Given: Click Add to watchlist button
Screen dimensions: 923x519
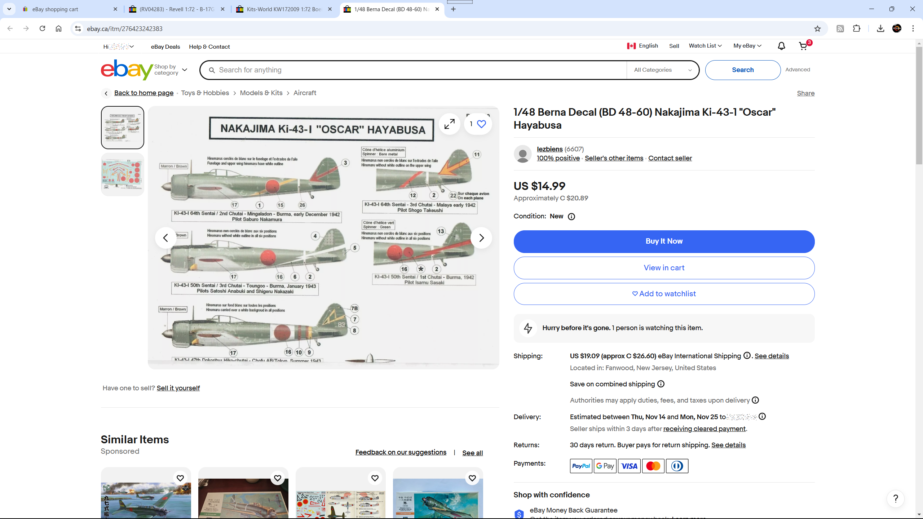Looking at the screenshot, I should [x=664, y=294].
